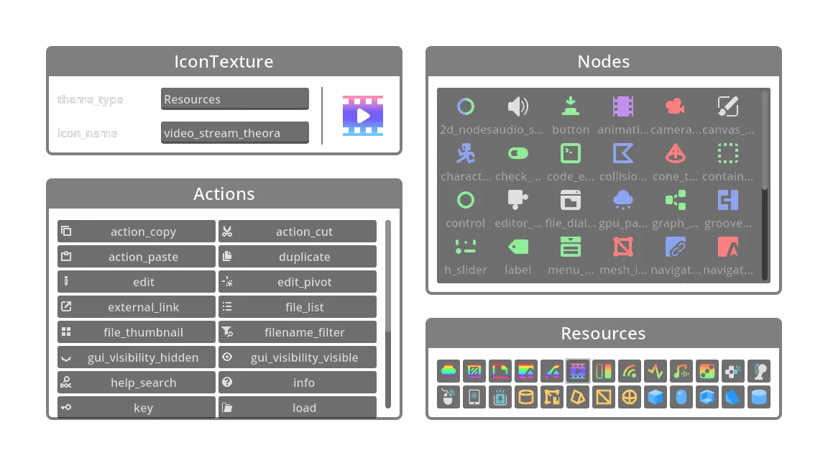Click the file_thumbnail button
The width and height of the screenshot is (828, 466).
coord(137,332)
